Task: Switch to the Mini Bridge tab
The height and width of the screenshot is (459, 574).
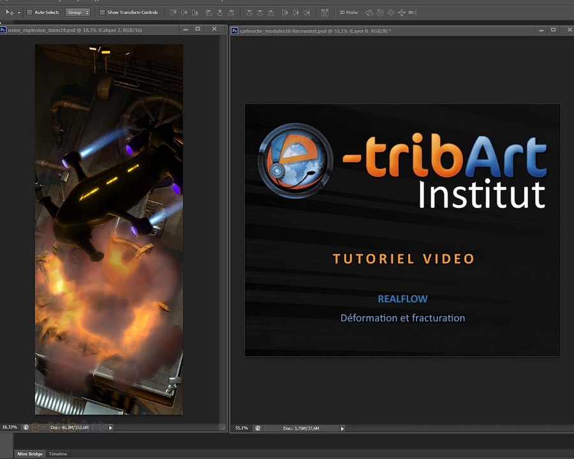Action: click(x=29, y=454)
